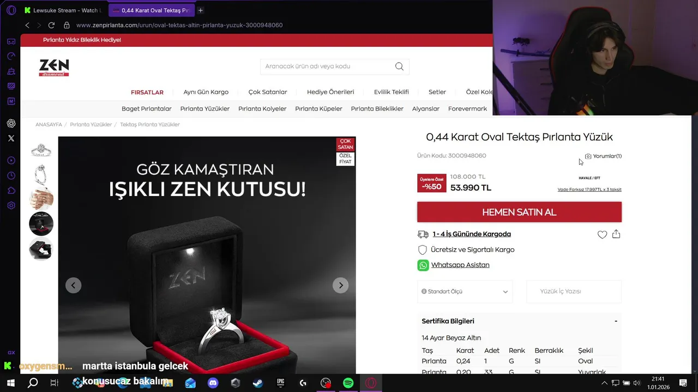
Task: Click the Zen Diamond logo
Action: [54, 68]
